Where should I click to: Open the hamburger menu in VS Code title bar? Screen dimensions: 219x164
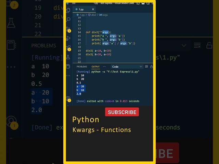(74, 3)
